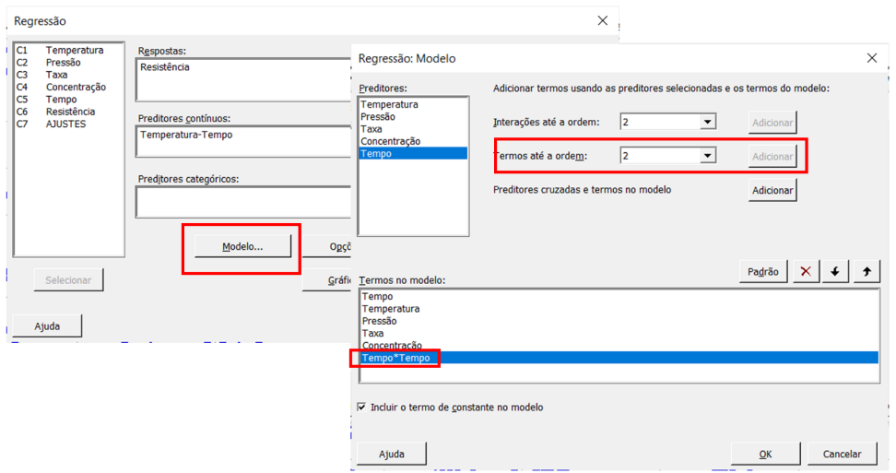Screen dimensions: 896x473
Task: Select Taxa in Preditores list
Action: (413, 129)
